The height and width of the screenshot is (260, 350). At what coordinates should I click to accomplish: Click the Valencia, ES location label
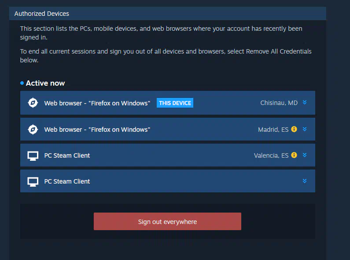[271, 155]
